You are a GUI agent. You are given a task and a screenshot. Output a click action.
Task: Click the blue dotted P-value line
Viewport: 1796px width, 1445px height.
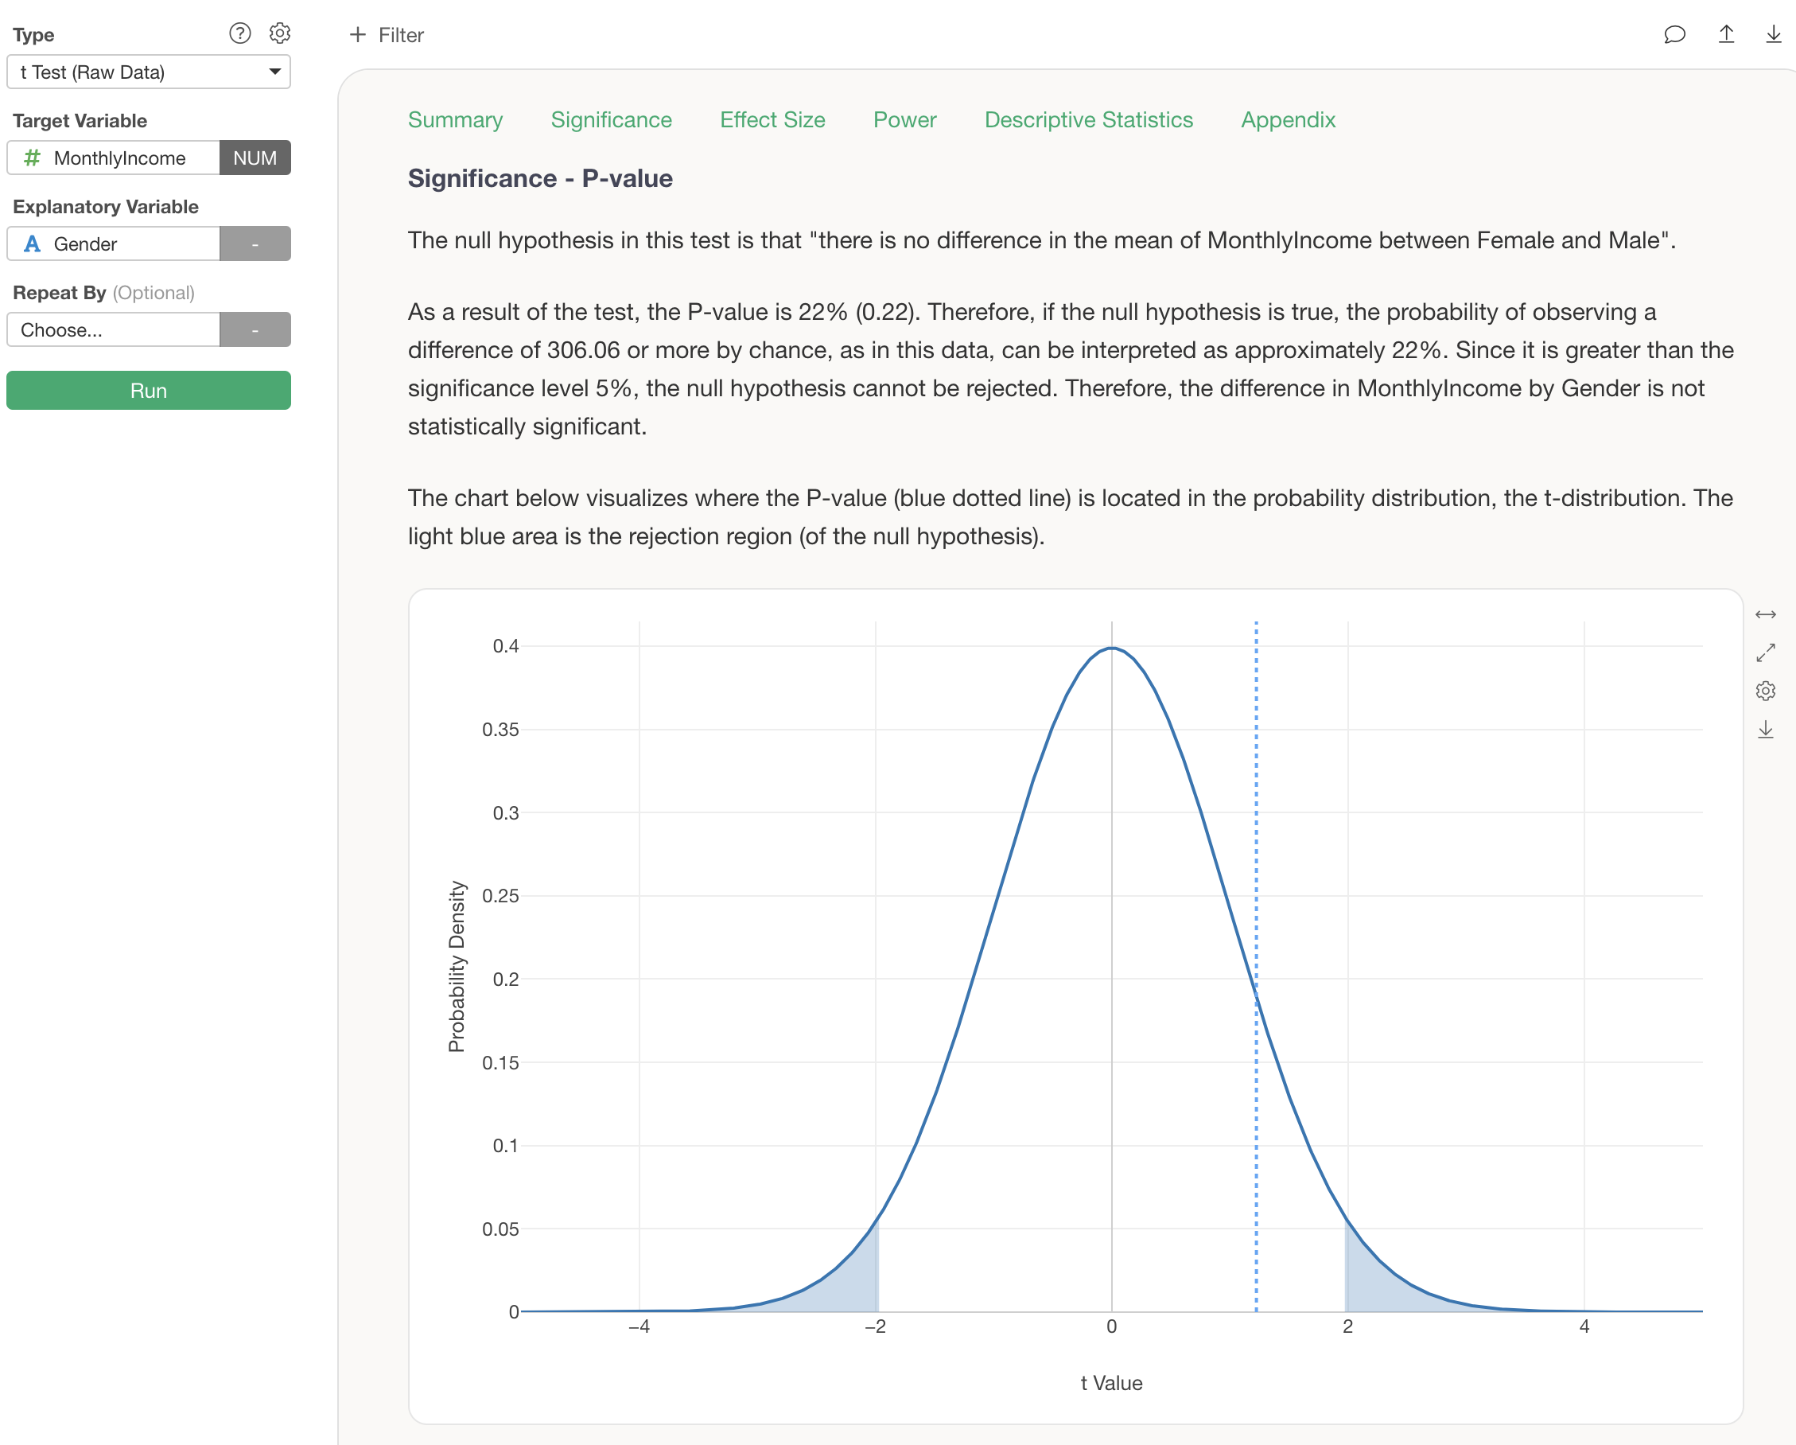[1256, 833]
